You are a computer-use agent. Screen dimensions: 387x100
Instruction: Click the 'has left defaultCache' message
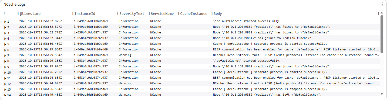pos(267,95)
